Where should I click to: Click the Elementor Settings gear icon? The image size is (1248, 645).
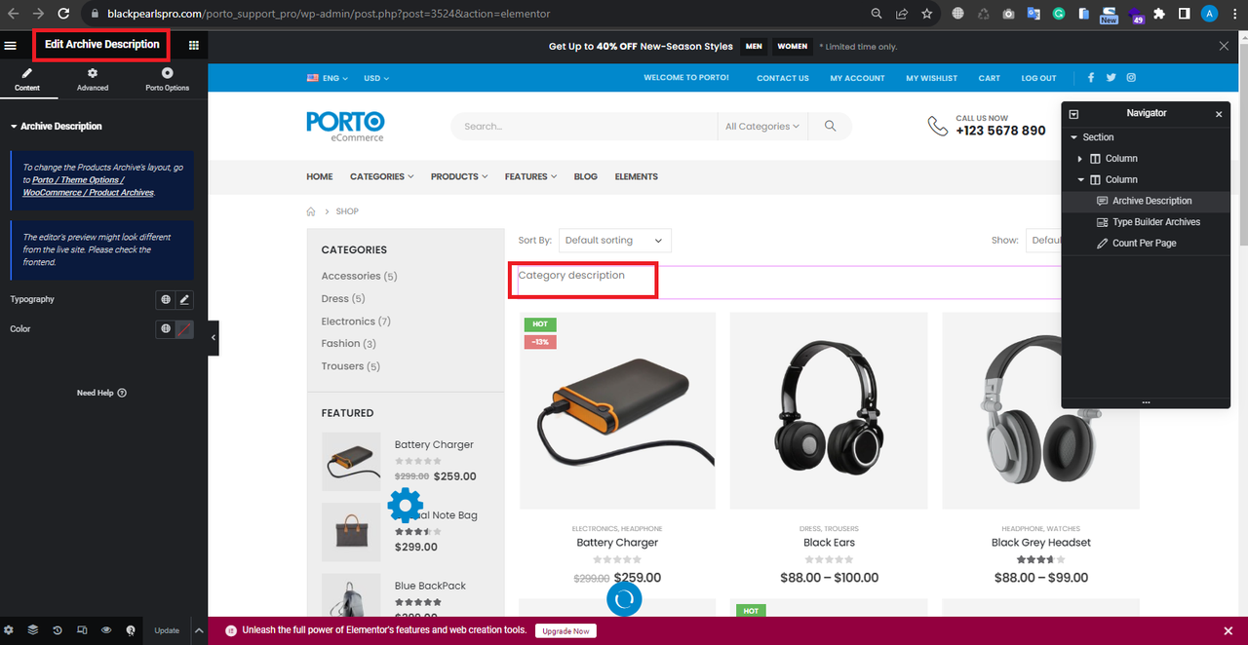click(x=9, y=630)
